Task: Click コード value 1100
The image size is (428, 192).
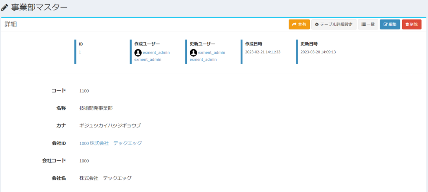Action: tap(84, 91)
